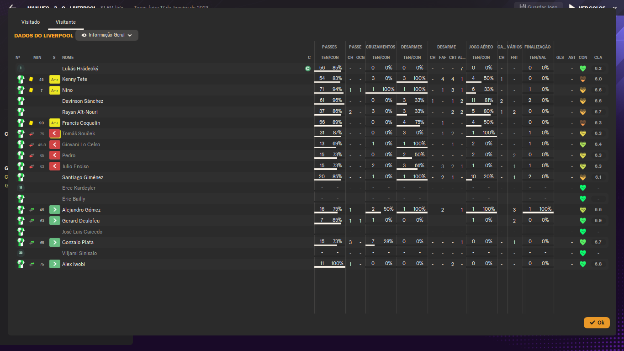This screenshot has width=624, height=351.
Task: Sort by the GLS column header
Action: click(560, 58)
